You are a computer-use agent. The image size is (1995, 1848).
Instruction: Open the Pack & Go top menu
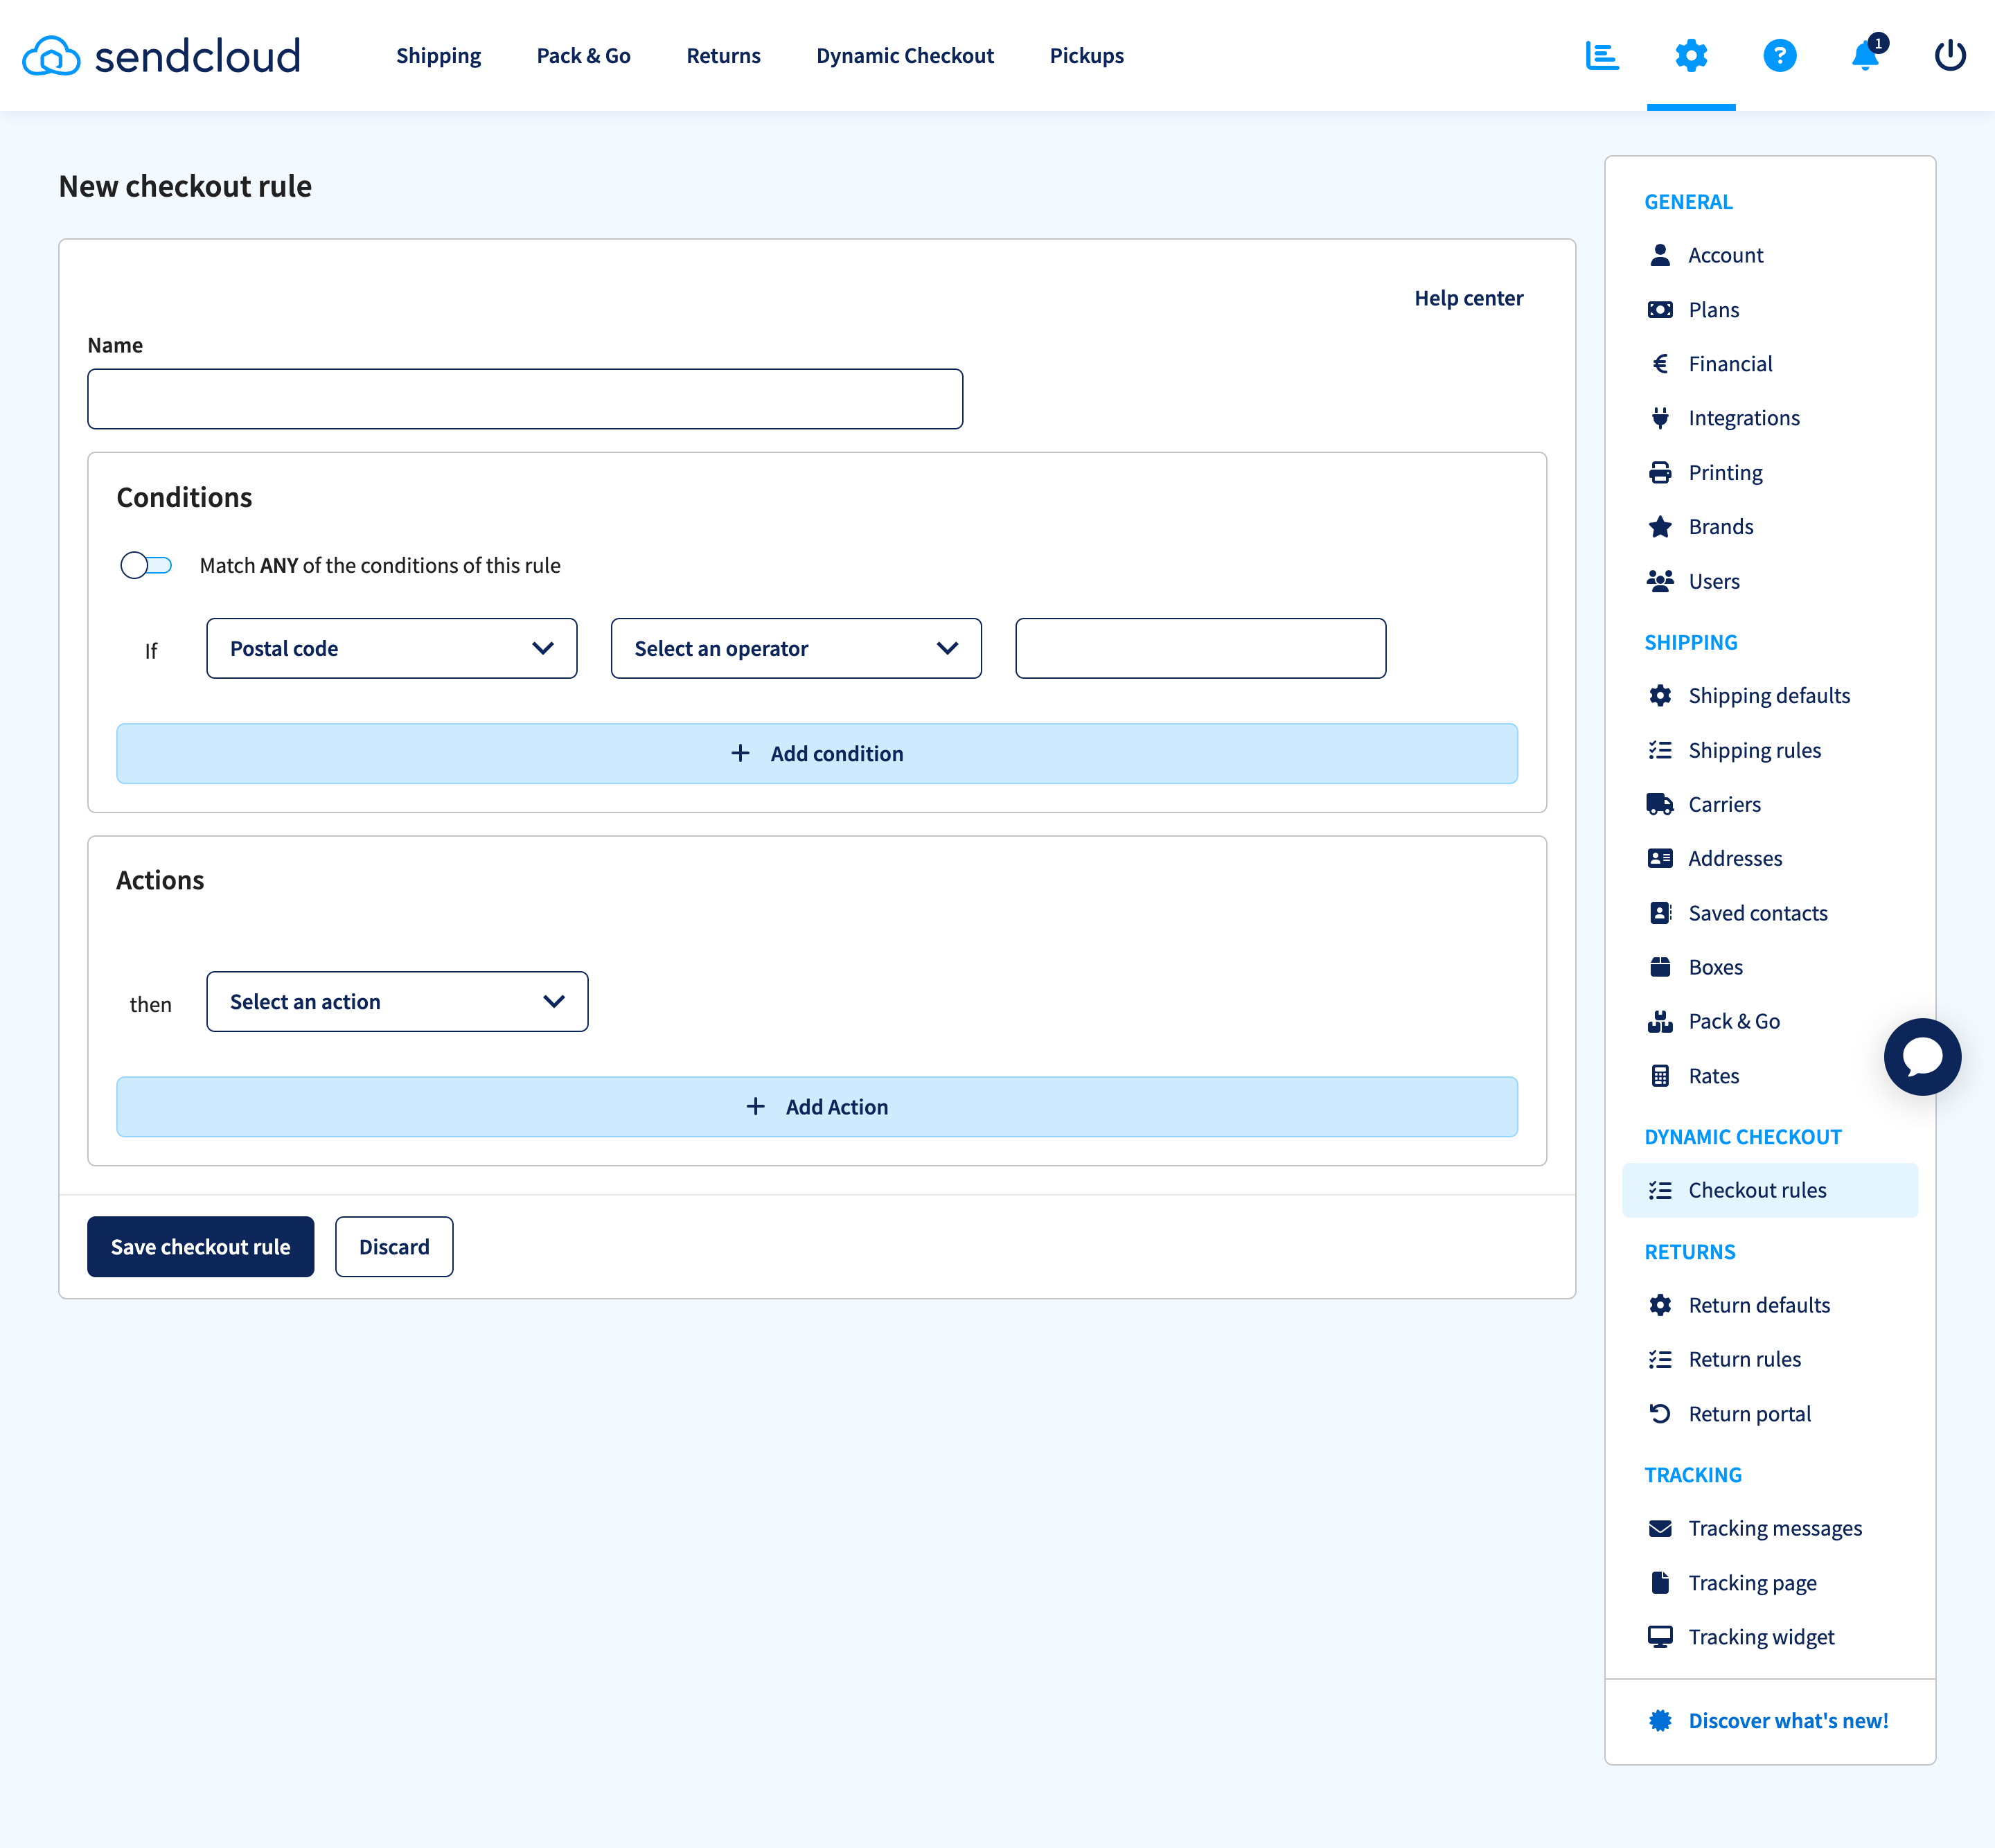pyautogui.click(x=583, y=56)
